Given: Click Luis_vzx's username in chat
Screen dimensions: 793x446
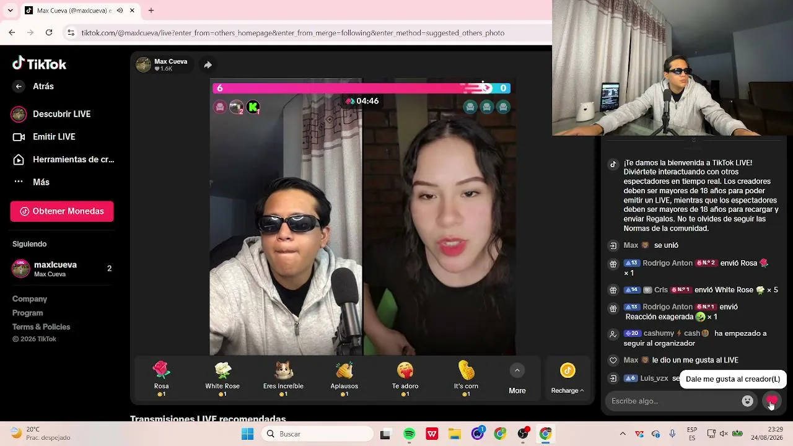Looking at the screenshot, I should pyautogui.click(x=654, y=378).
